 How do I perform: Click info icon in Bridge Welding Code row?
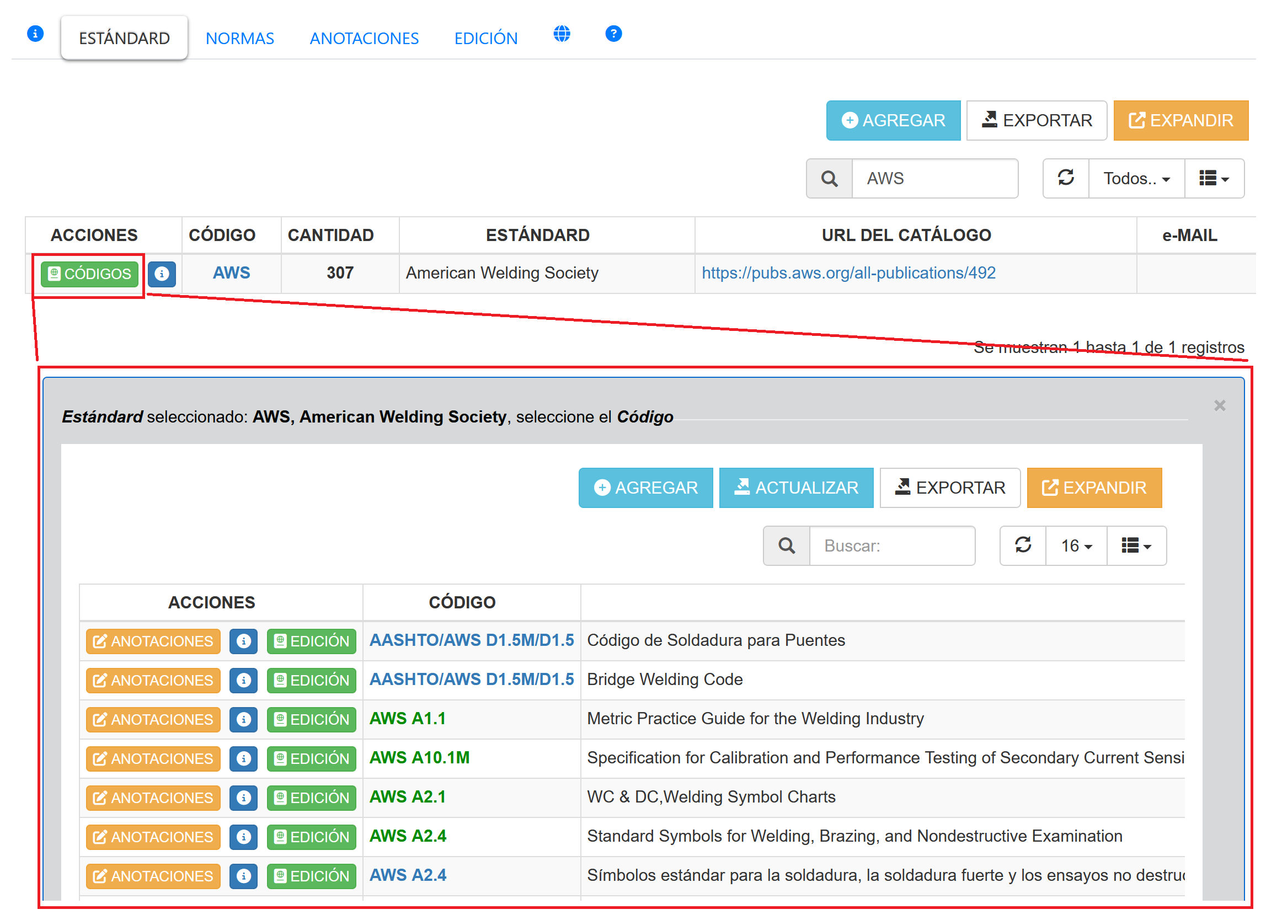243,680
